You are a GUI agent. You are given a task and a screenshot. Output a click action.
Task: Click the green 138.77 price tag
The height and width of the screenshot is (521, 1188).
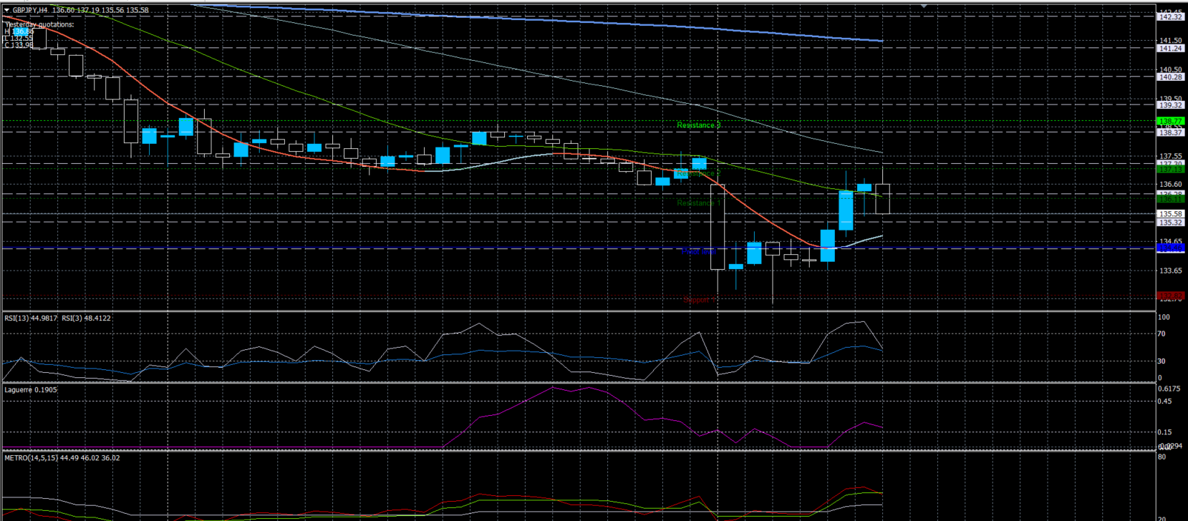click(1171, 122)
